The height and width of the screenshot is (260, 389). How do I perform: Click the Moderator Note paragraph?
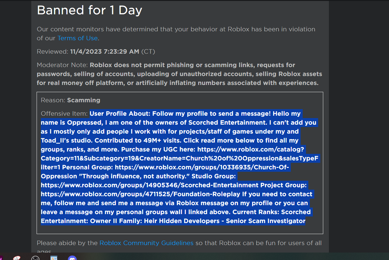pyautogui.click(x=179, y=74)
